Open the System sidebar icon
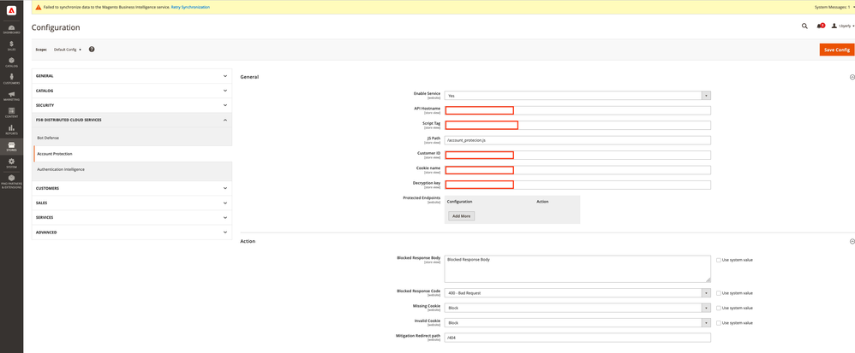The height and width of the screenshot is (353, 855). pyautogui.click(x=11, y=163)
